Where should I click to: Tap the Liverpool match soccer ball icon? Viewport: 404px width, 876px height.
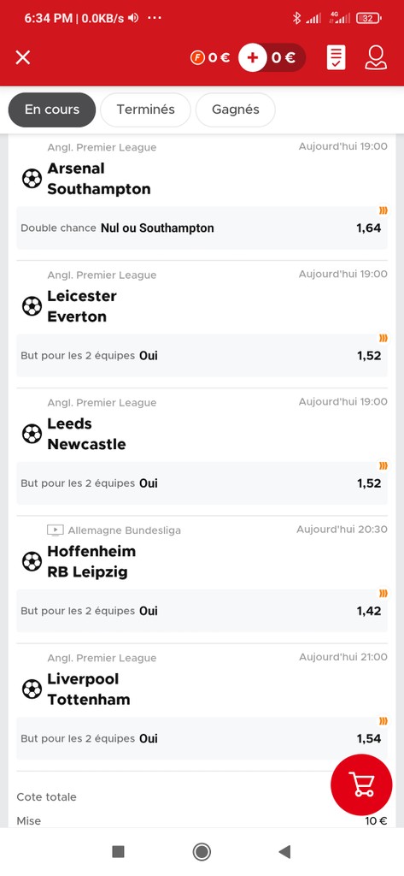pos(32,690)
